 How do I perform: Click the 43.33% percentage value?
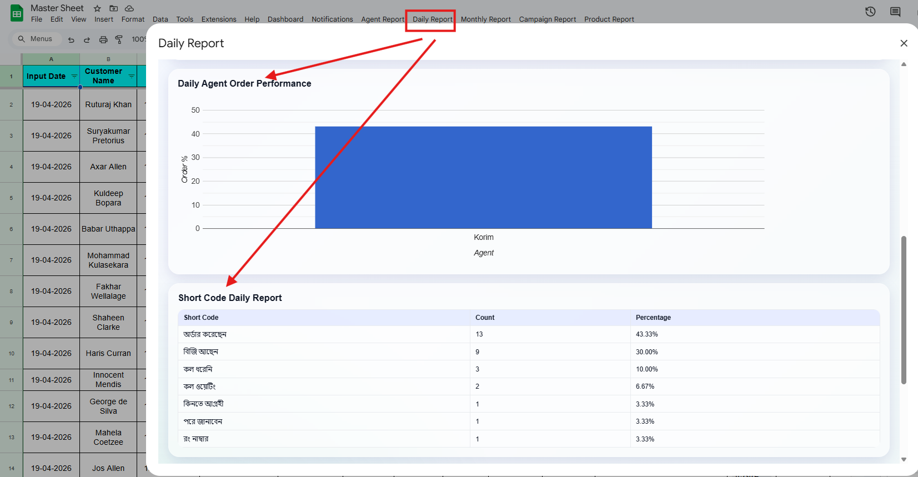click(646, 334)
